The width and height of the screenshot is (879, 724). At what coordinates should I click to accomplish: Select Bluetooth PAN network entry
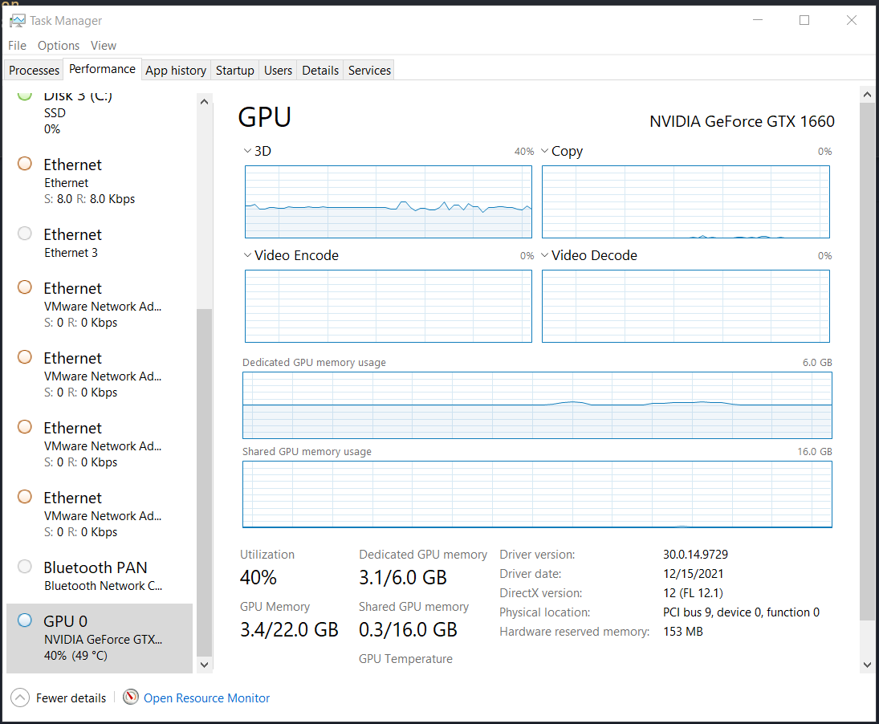point(100,576)
